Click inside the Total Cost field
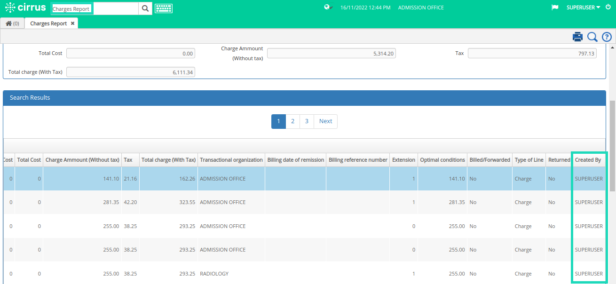616x284 pixels. click(x=130, y=53)
